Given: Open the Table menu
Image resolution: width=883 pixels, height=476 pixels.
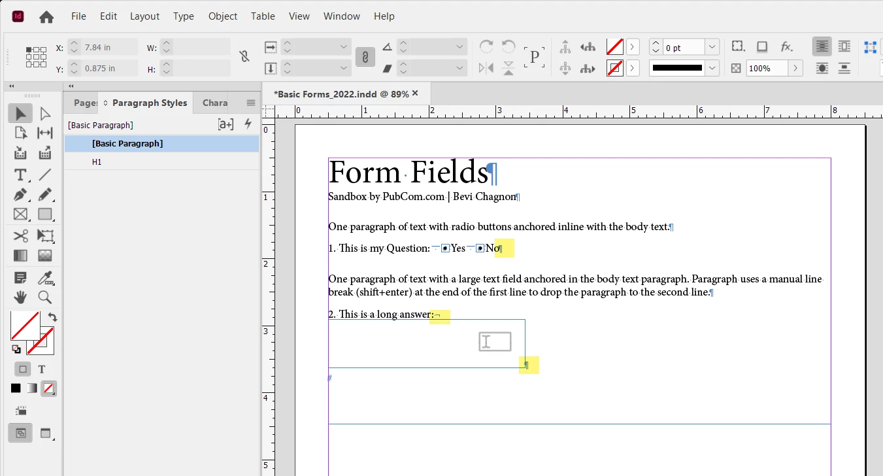Looking at the screenshot, I should click(263, 16).
